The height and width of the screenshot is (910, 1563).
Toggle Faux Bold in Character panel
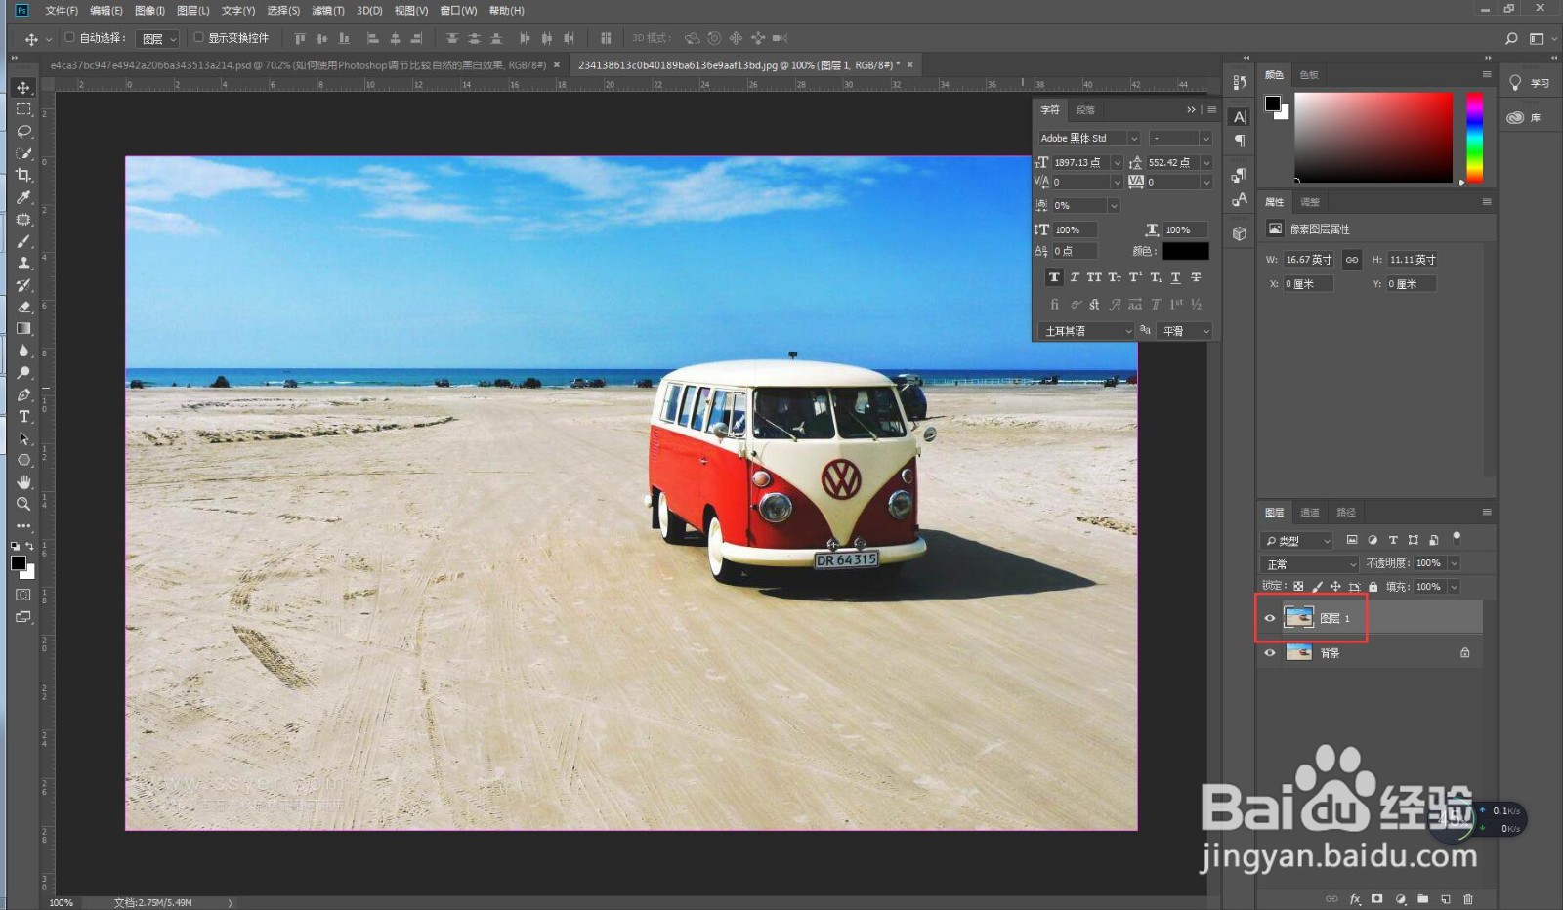pyautogui.click(x=1054, y=277)
